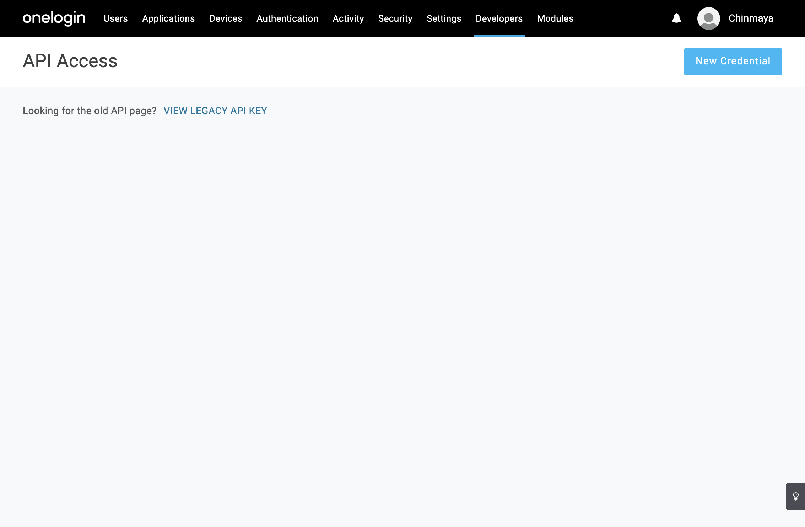Click the API Access page heading

[x=70, y=61]
